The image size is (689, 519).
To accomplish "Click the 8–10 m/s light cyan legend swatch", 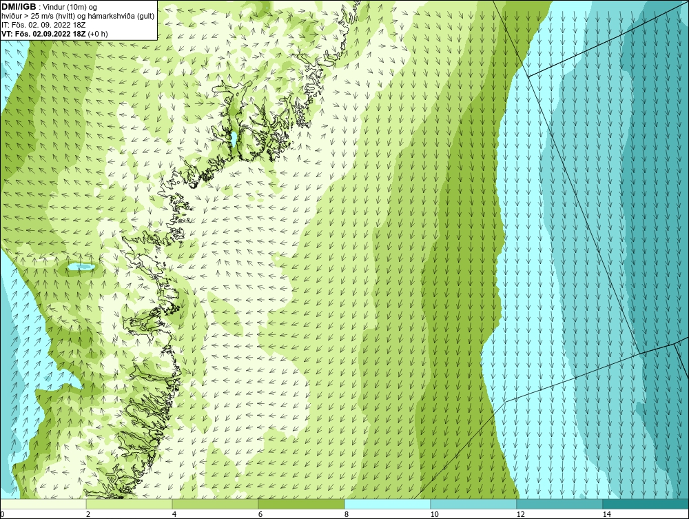I will tap(387, 504).
